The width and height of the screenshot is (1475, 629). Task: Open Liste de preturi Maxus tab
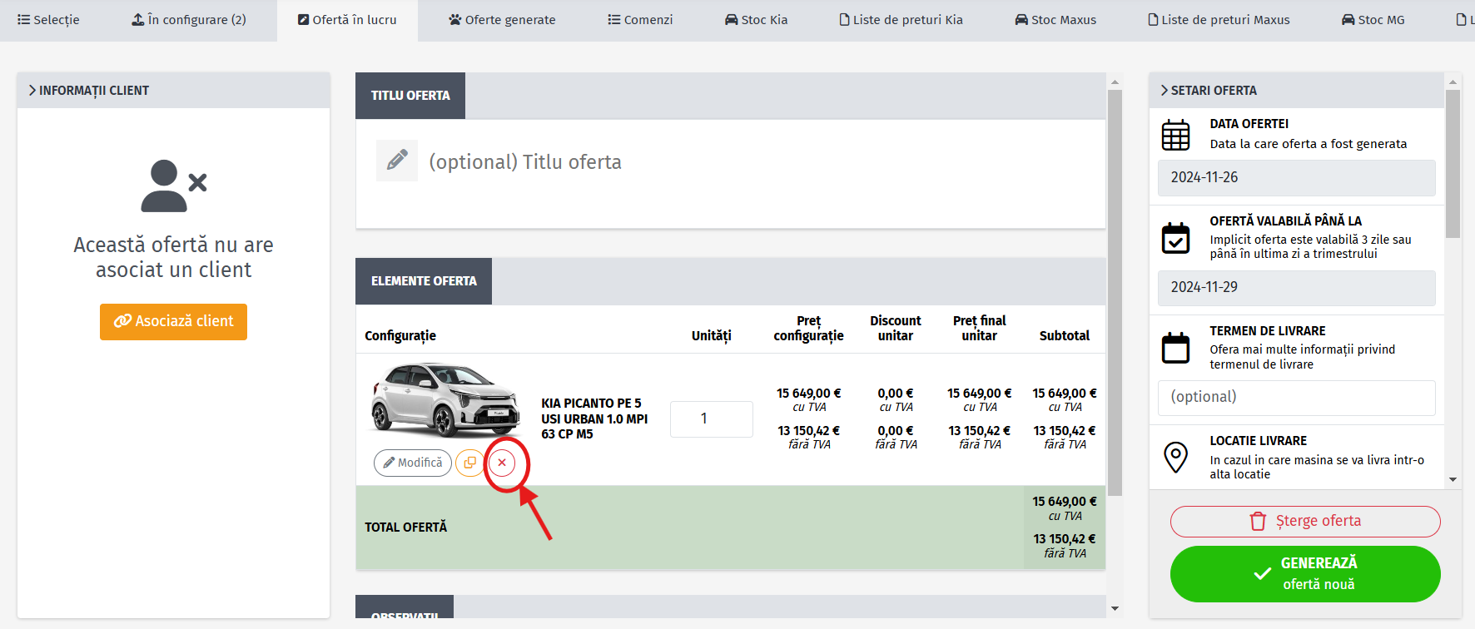point(1219,20)
